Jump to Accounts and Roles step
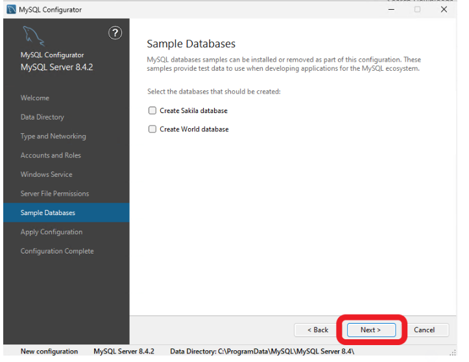Screen dimensions: 469x362 (51, 155)
